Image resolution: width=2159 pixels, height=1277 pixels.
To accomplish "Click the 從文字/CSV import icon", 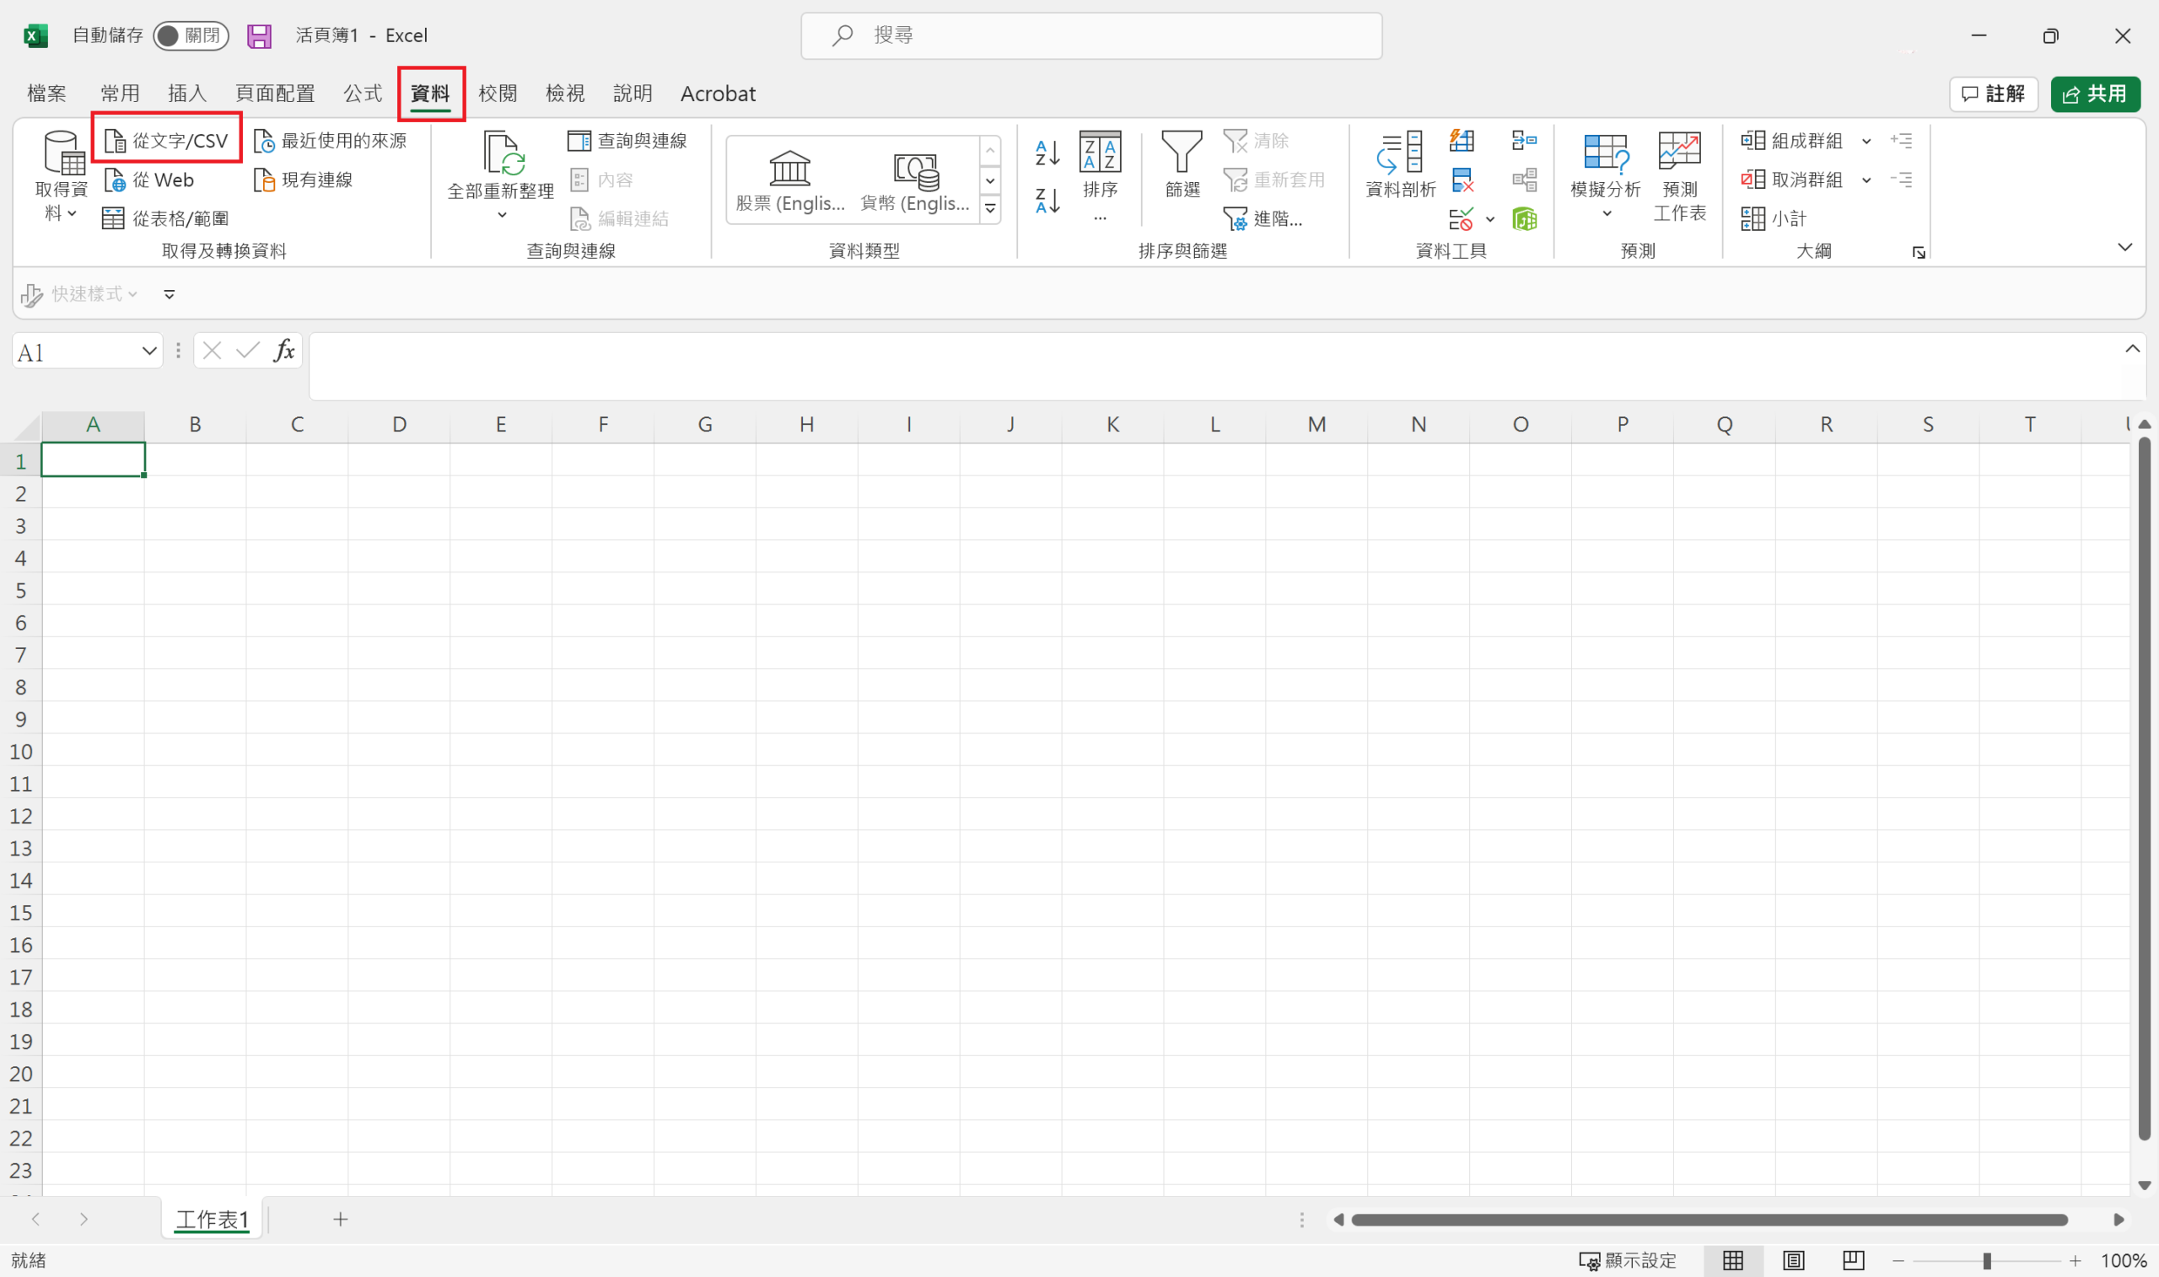I will pyautogui.click(x=116, y=141).
